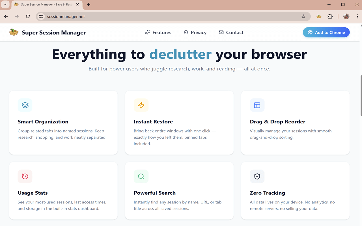Open the Features nav link

[x=158, y=32]
